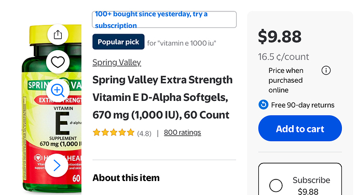
Task: Click the try a subscription banner link
Action: 164,20
